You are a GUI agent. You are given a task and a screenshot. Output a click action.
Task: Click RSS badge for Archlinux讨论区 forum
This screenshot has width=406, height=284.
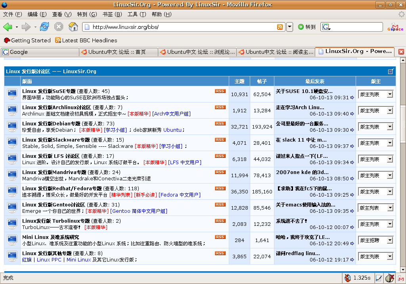[x=220, y=107]
